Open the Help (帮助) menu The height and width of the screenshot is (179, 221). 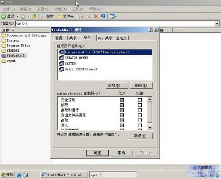click(95, 9)
